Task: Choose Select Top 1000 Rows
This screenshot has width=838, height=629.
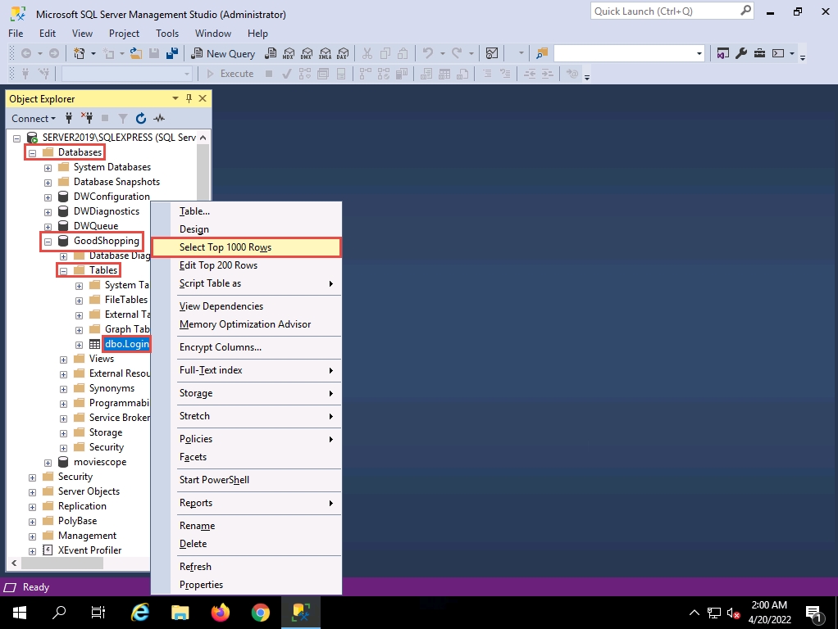Action: pyautogui.click(x=225, y=247)
